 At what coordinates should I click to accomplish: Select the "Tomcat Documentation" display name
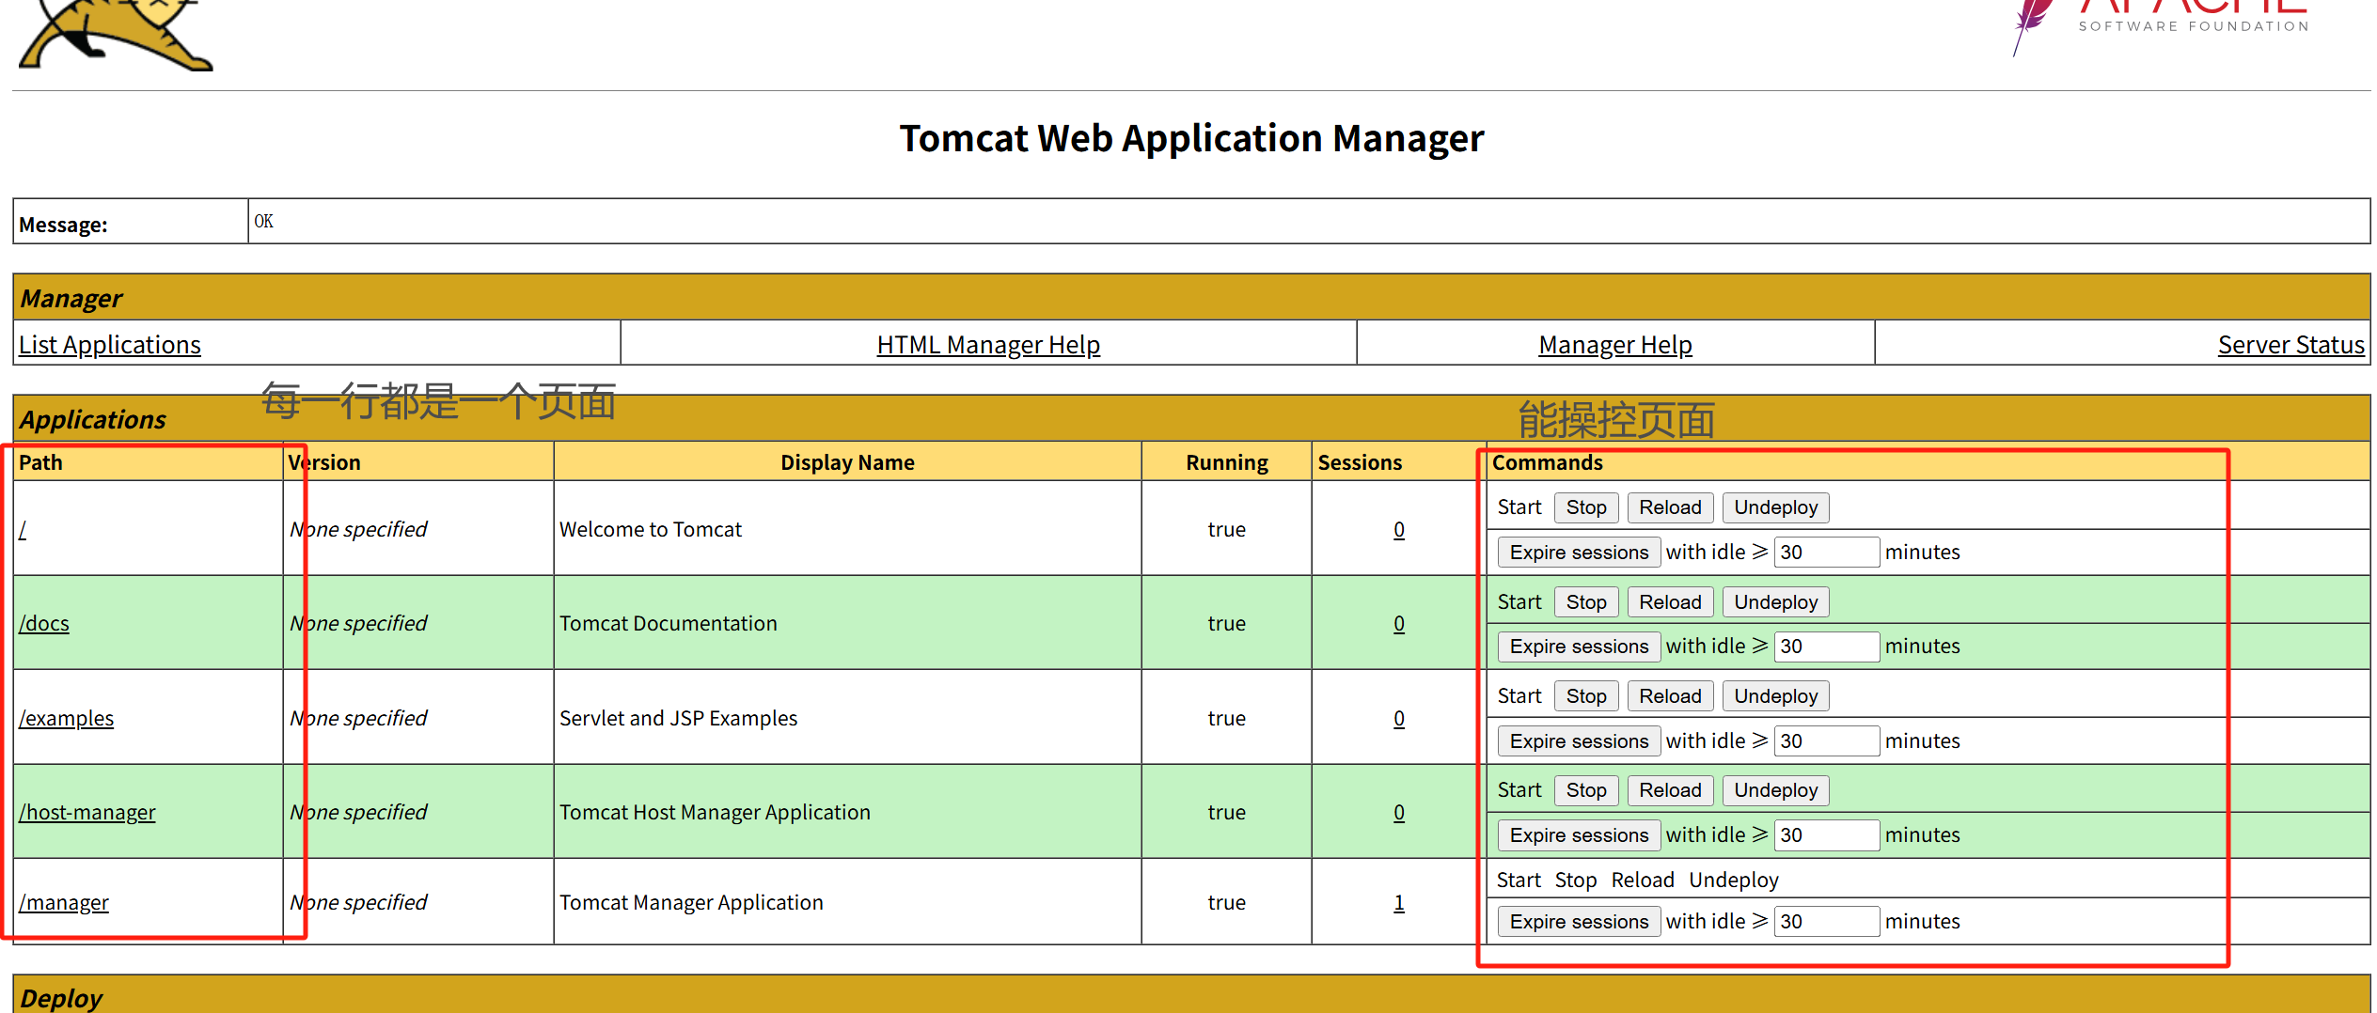(x=669, y=623)
